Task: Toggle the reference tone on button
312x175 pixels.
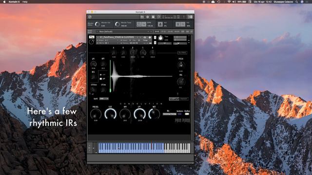Action: click(183, 24)
